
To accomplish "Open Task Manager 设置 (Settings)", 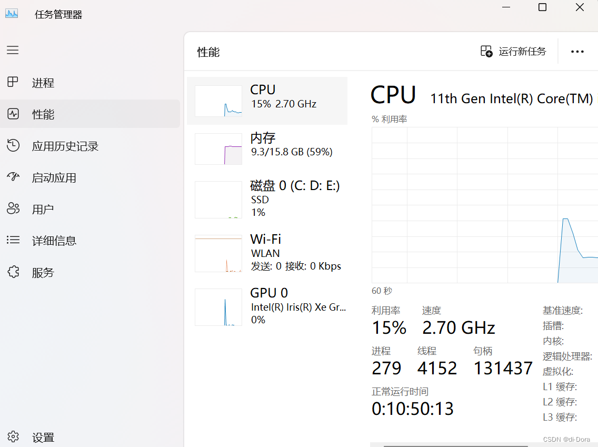I will pos(44,437).
